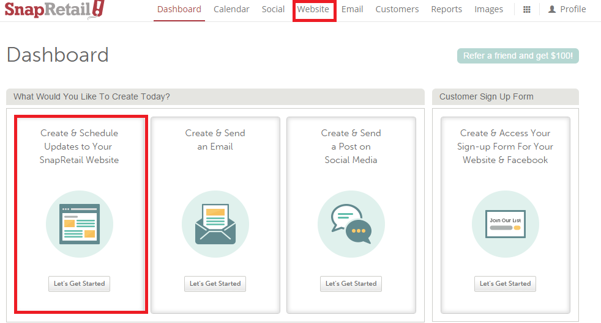The height and width of the screenshot is (323, 601).
Task: Click Refer a friend and get $100 button
Action: tap(518, 56)
